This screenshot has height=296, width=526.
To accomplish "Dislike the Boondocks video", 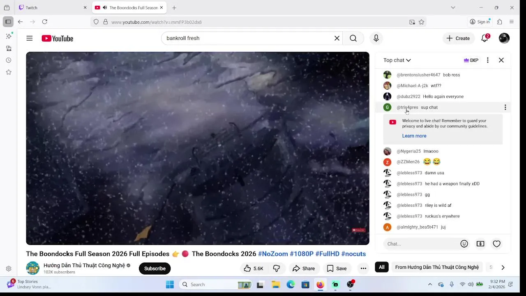I will click(277, 268).
